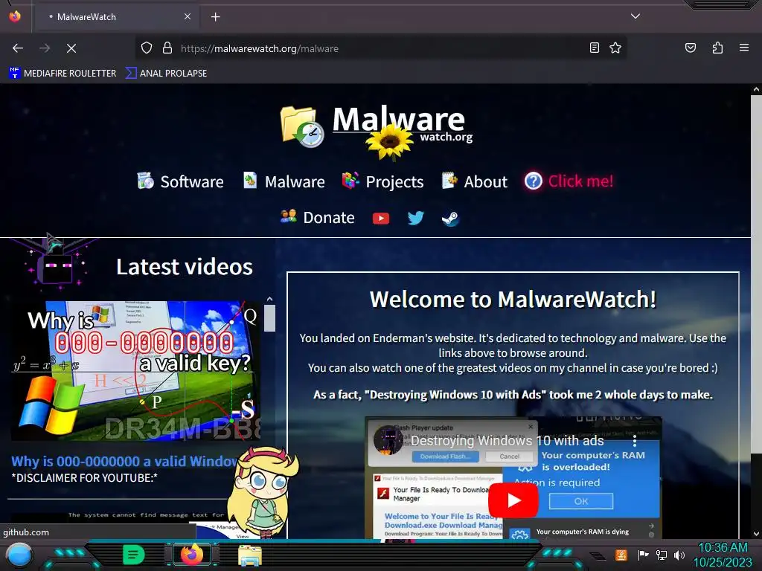Save page to Pocket
Viewport: 762px width, 571px height.
point(690,48)
